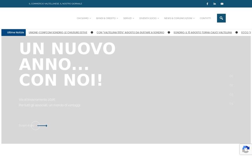Expand the News & Comunicazioni menu
The height and width of the screenshot is (157, 252).
(179, 18)
